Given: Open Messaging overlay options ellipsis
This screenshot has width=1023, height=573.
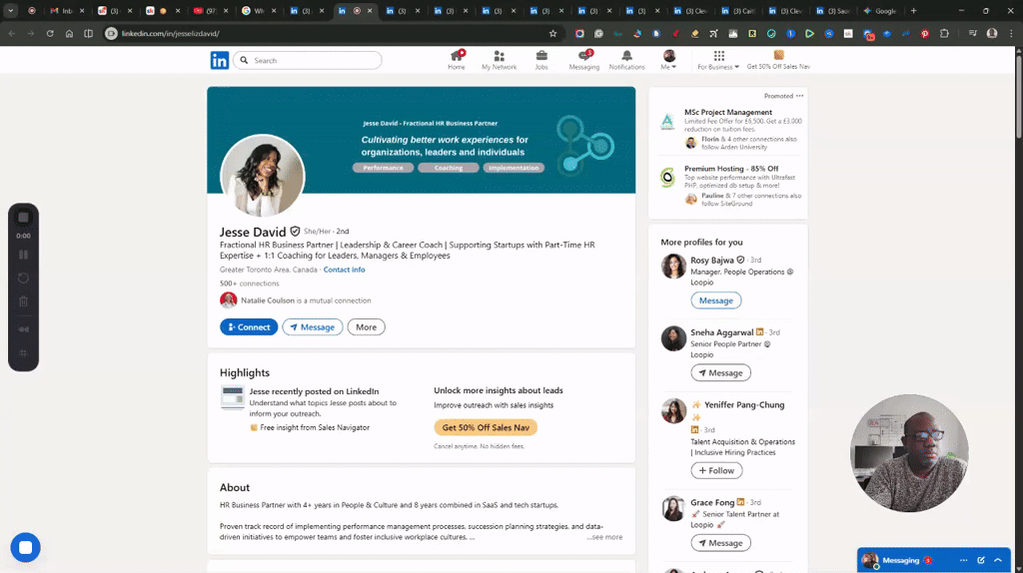Looking at the screenshot, I should pos(964,561).
